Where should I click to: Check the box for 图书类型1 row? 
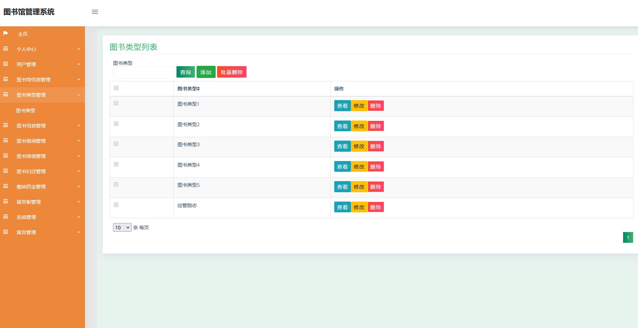point(116,103)
